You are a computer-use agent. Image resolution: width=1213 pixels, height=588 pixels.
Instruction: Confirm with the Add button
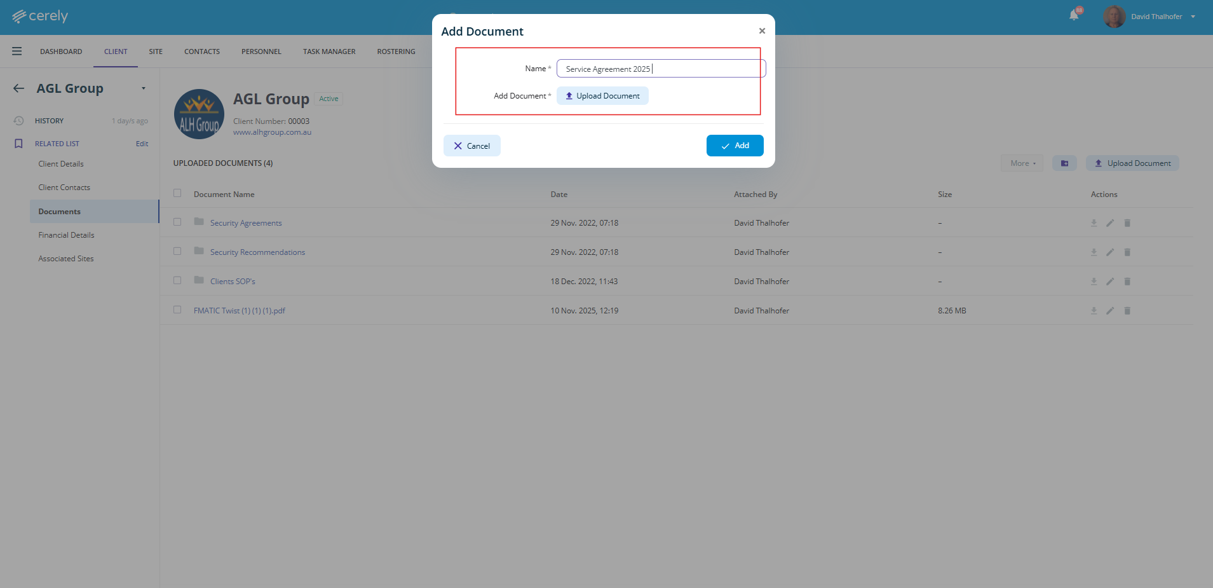[x=735, y=146]
